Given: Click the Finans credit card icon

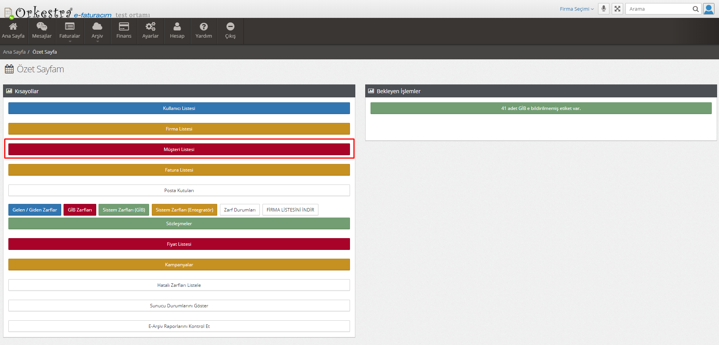Looking at the screenshot, I should click(124, 27).
